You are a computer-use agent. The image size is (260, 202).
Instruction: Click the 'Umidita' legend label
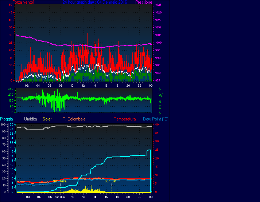(31, 119)
